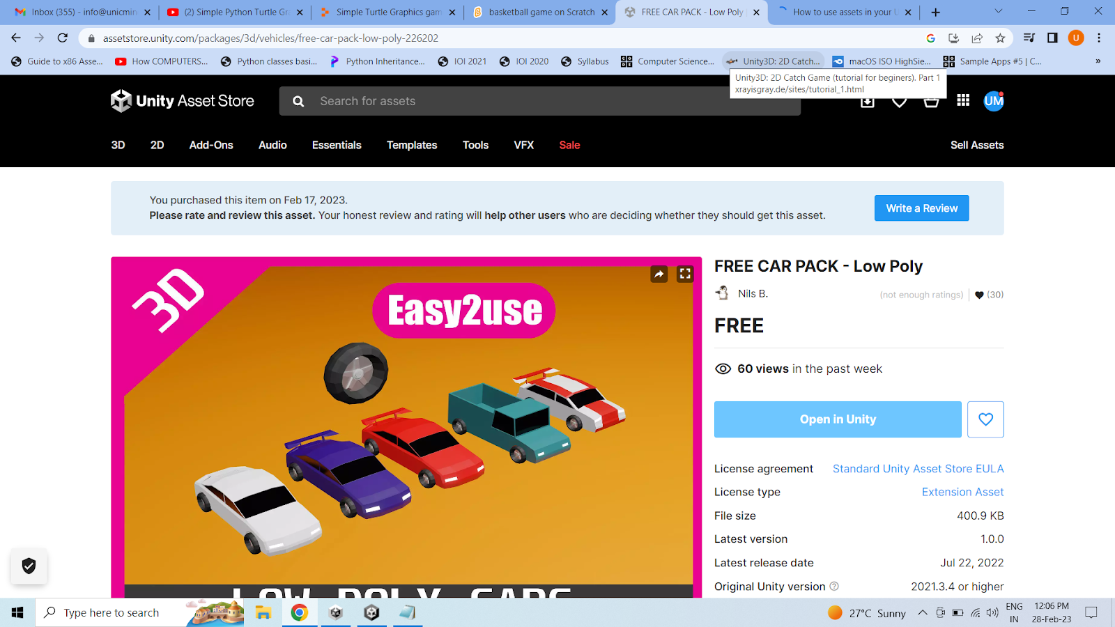Open the 3D category menu
1115x627 pixels.
pos(118,145)
